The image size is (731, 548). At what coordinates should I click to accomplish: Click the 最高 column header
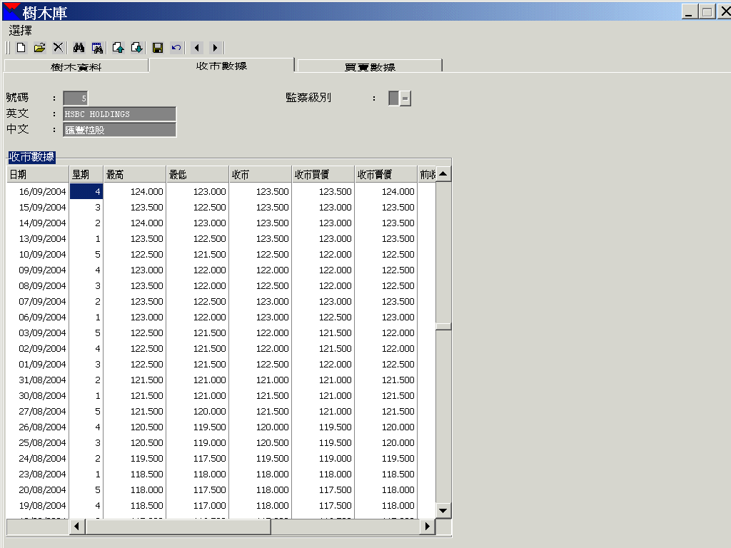point(135,174)
